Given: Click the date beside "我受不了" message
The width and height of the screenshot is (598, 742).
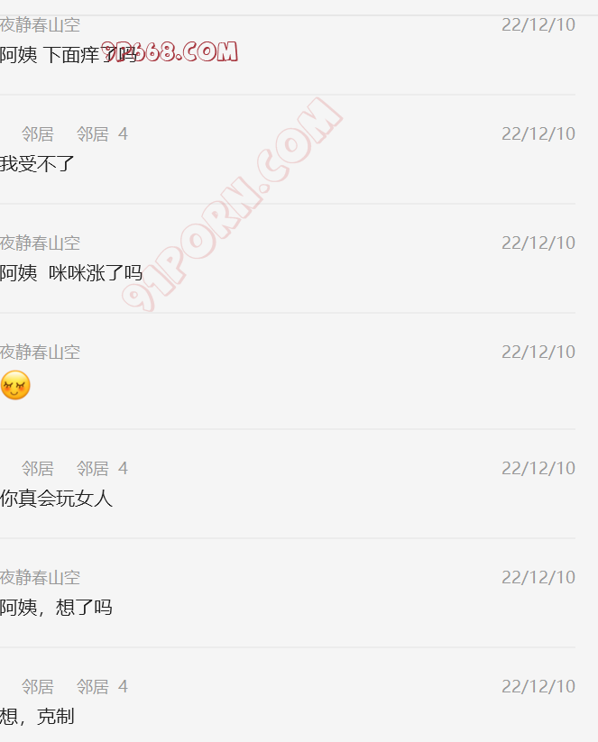Looking at the screenshot, I should point(538,134).
